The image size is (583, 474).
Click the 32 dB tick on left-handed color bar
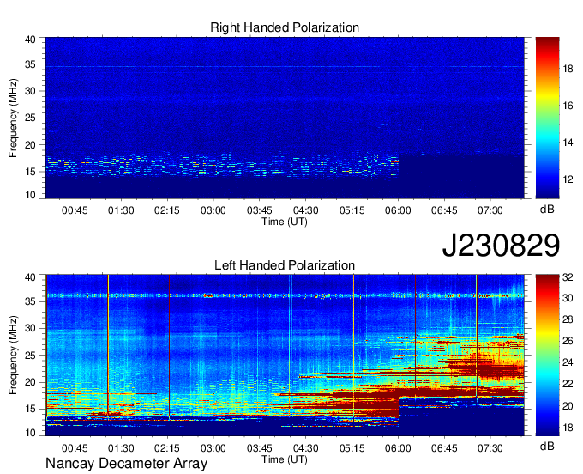[x=568, y=277]
